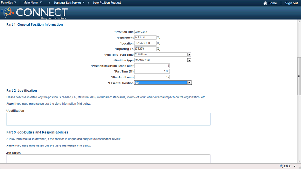Click the vertical scrollbar thumb

tap(299, 76)
